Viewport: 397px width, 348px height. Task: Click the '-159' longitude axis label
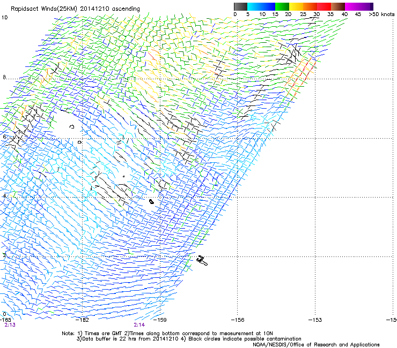[160, 320]
